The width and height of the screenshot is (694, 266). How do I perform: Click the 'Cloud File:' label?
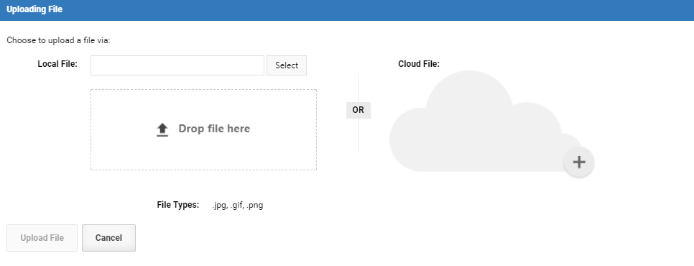419,64
